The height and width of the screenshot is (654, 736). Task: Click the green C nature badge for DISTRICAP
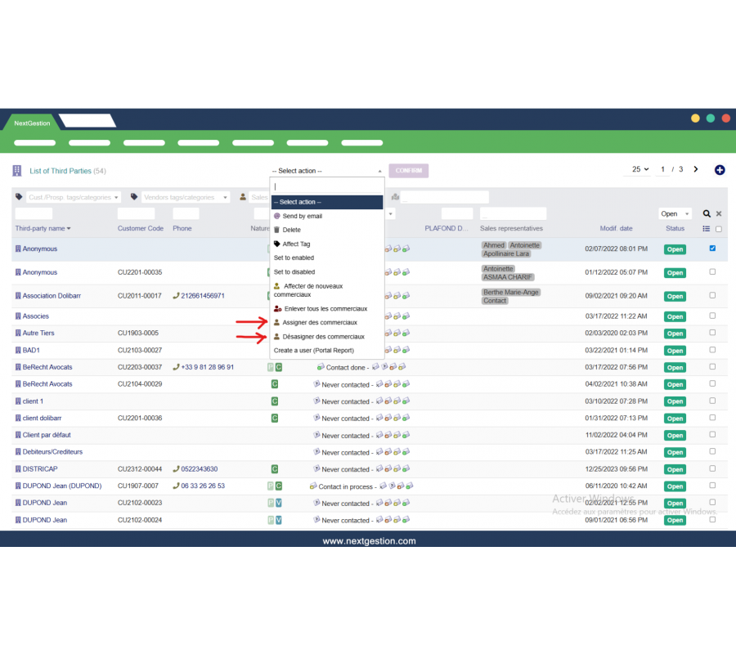click(275, 469)
